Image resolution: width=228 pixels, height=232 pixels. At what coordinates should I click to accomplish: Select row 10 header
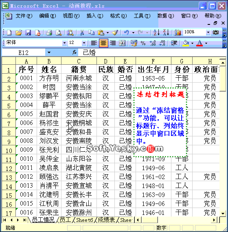(9, 150)
